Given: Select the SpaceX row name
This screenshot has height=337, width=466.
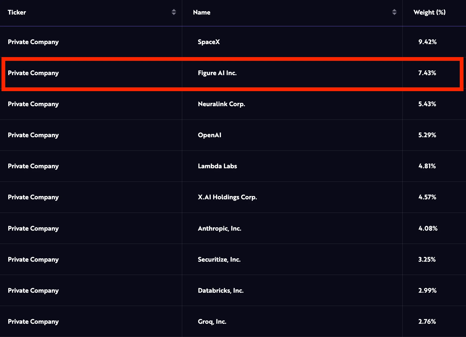Looking at the screenshot, I should click(x=209, y=42).
